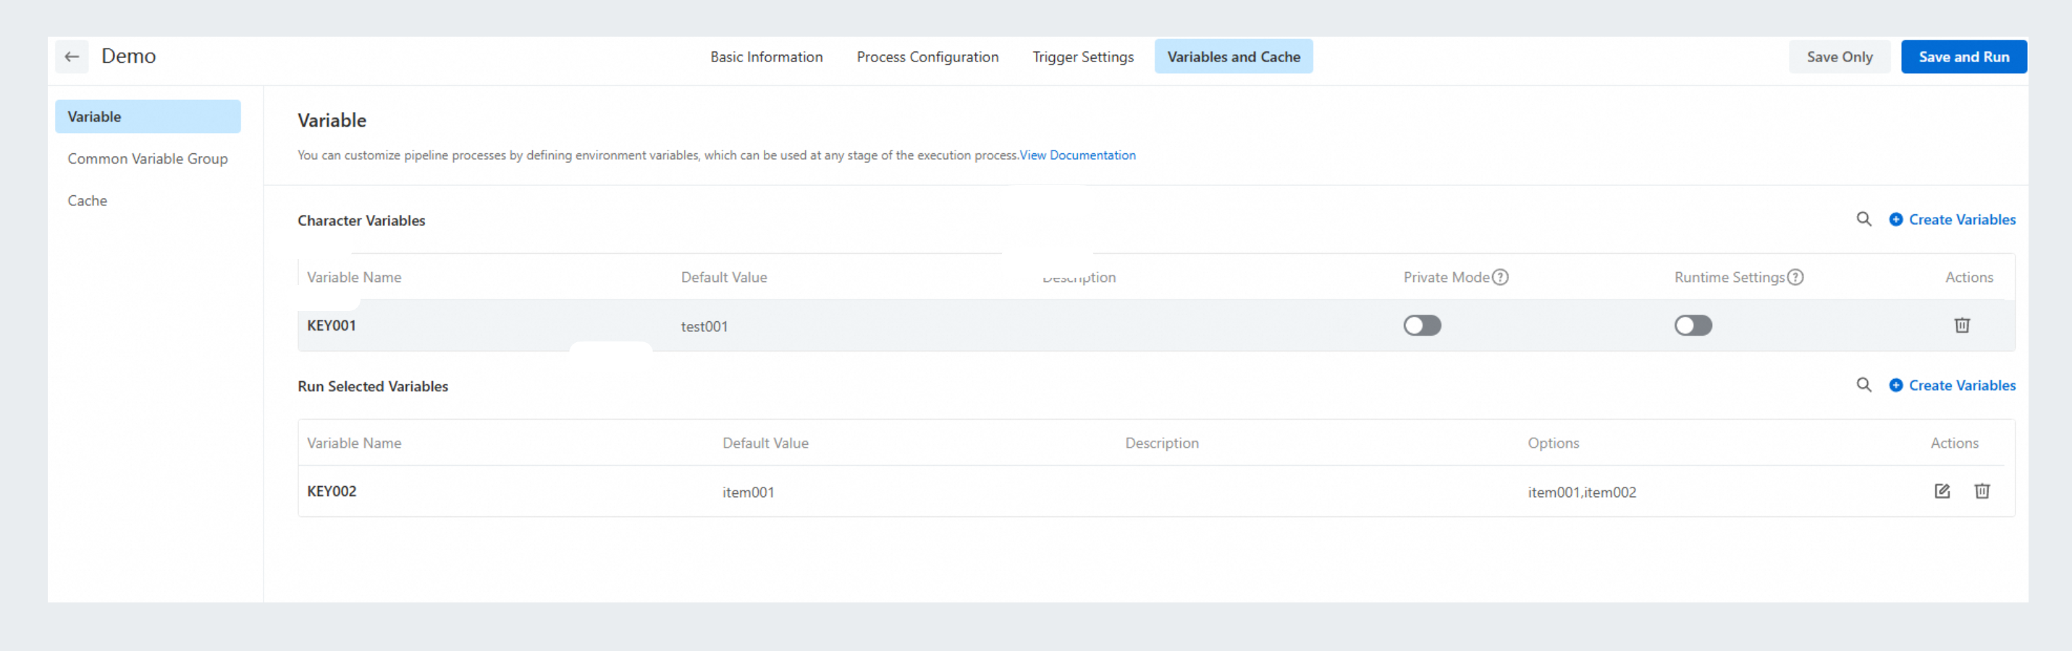Click the Save Only button
The width and height of the screenshot is (2072, 651).
pyautogui.click(x=1839, y=57)
